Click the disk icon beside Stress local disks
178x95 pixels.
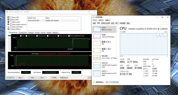coord(9,27)
